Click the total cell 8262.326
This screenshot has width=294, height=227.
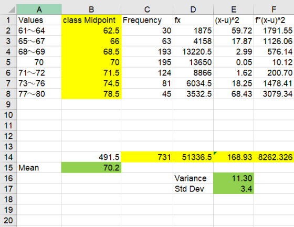coord(274,157)
